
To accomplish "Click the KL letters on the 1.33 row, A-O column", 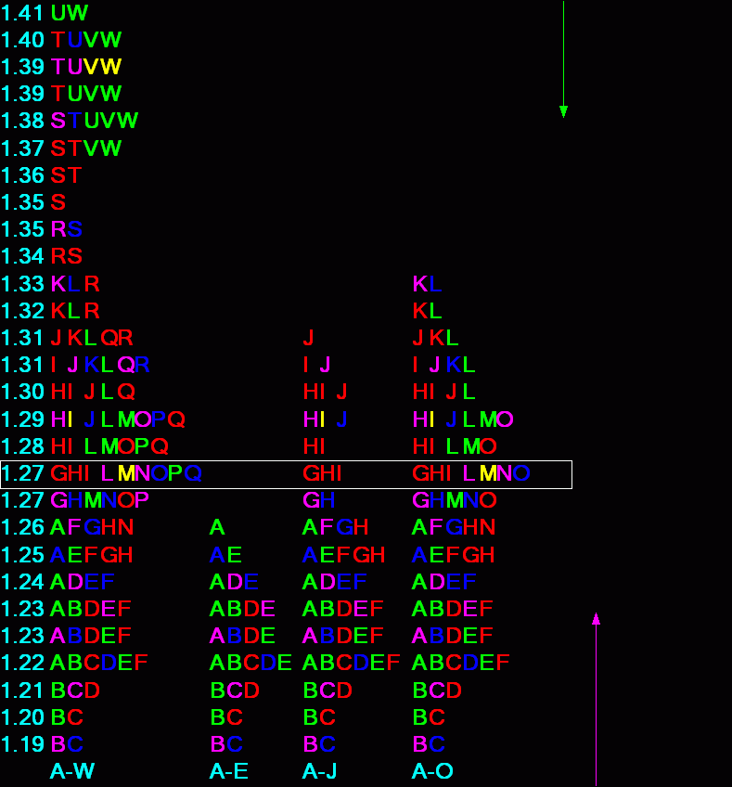I will [427, 284].
